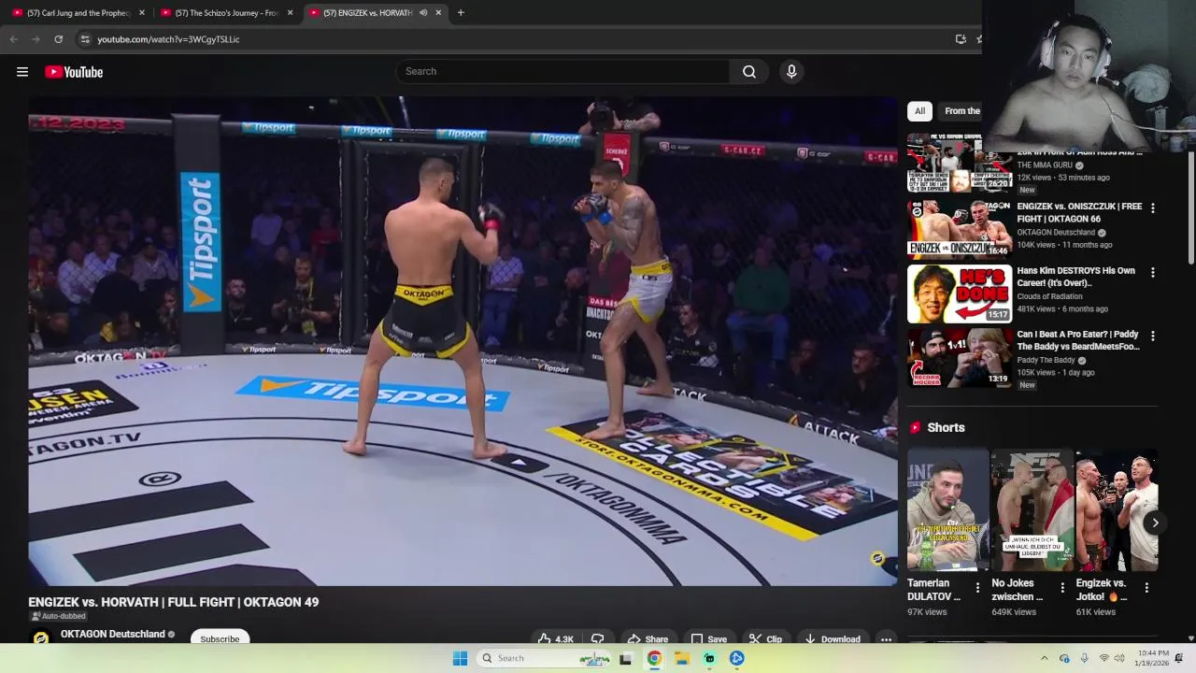Open the YouTube hamburger guide menu
Image resolution: width=1196 pixels, height=673 pixels.
point(22,72)
